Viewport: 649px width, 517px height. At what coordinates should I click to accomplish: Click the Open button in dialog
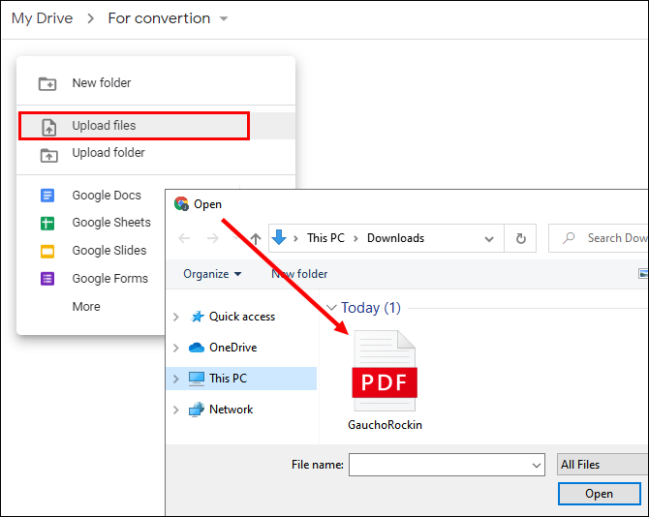tap(599, 494)
